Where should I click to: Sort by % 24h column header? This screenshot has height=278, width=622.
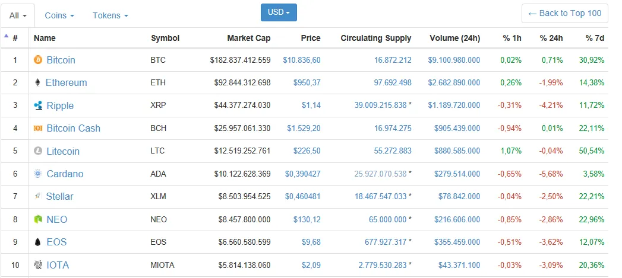(x=551, y=38)
